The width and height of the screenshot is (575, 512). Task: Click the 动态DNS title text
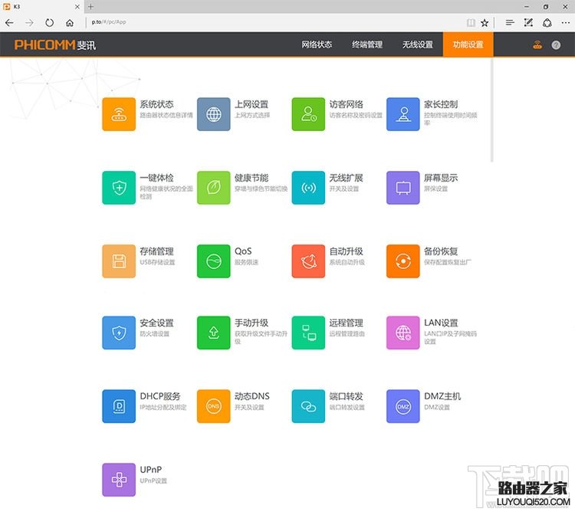[x=252, y=396]
